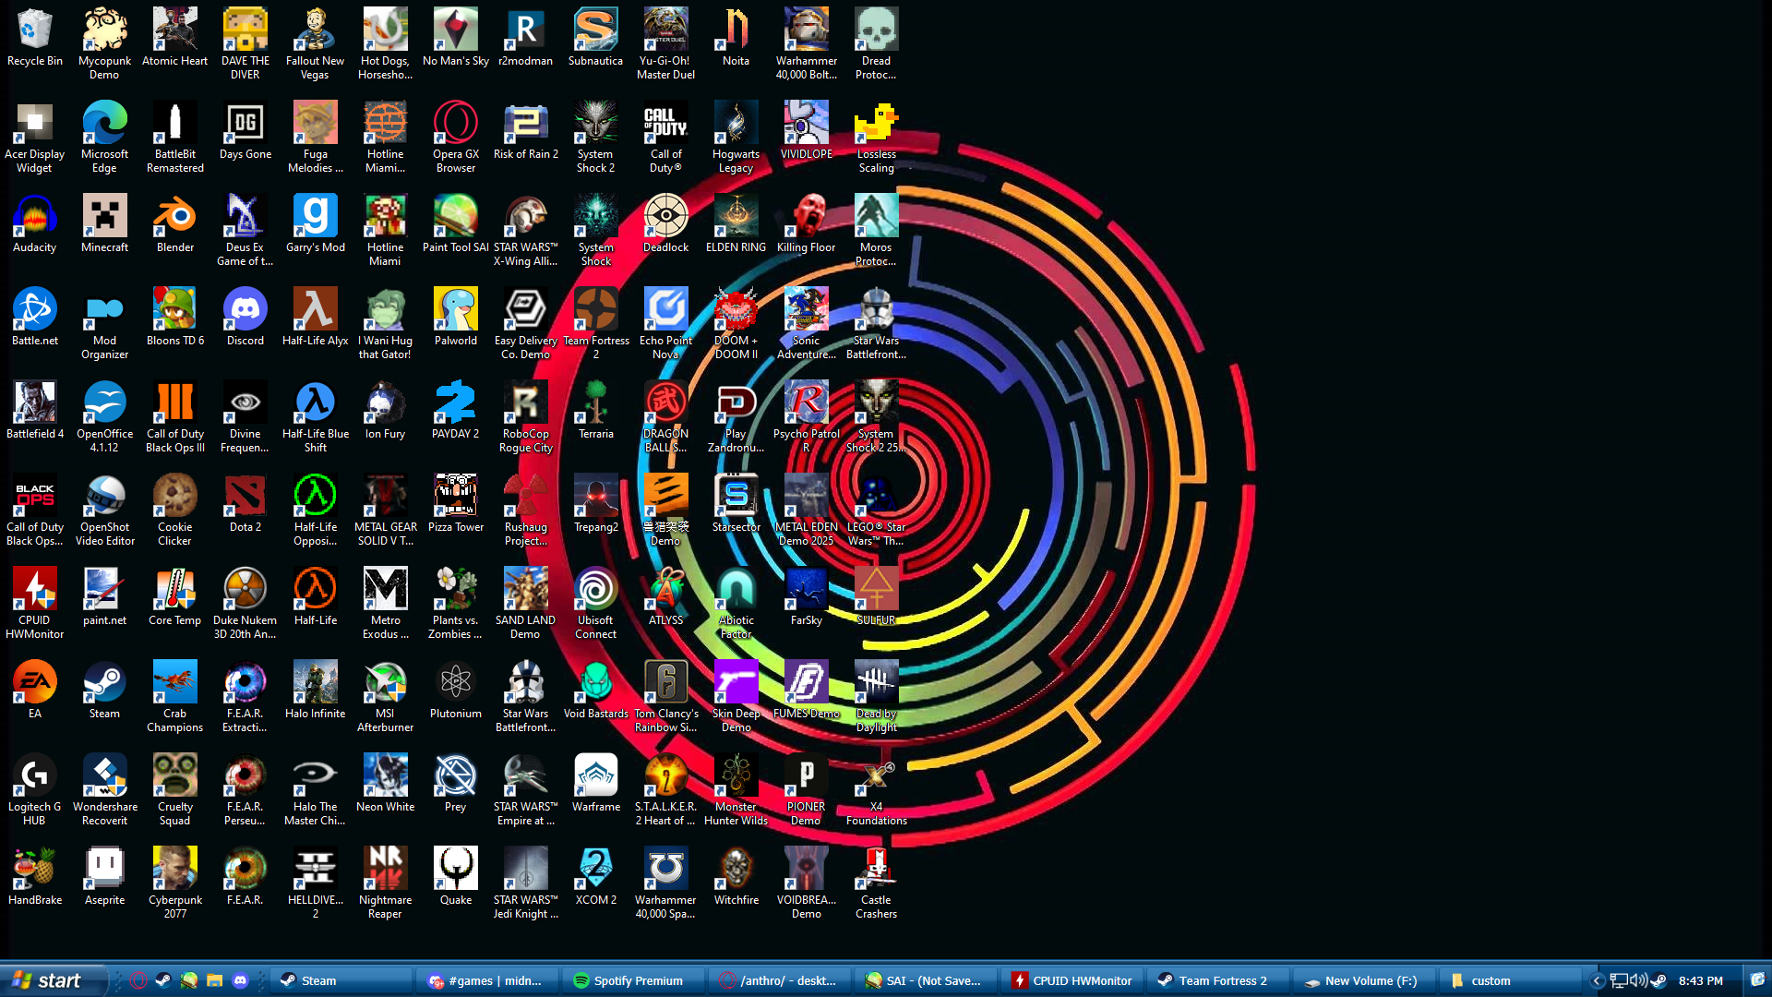Switch to Spotify Premium taskbar window
The image size is (1772, 997).
point(632,980)
